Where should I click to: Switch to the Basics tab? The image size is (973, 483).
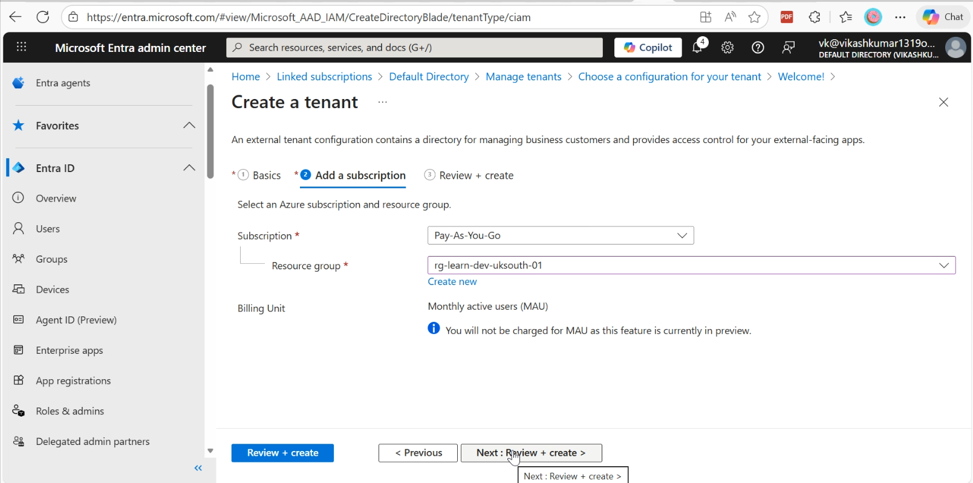266,176
